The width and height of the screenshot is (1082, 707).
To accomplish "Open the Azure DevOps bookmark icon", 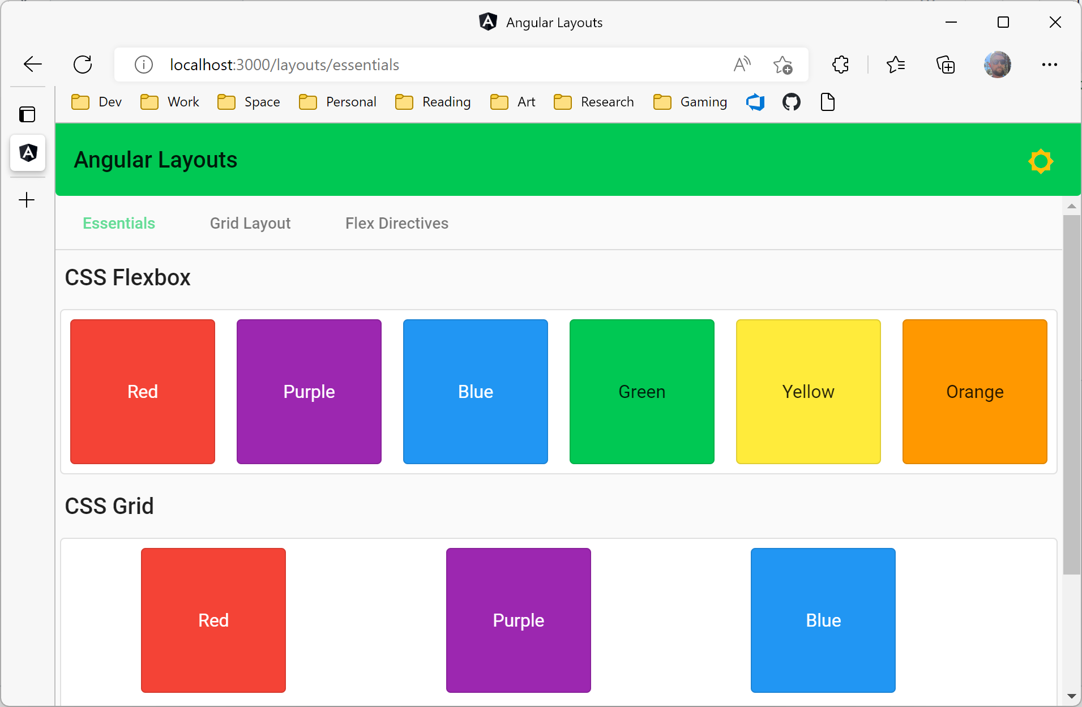I will click(x=755, y=102).
